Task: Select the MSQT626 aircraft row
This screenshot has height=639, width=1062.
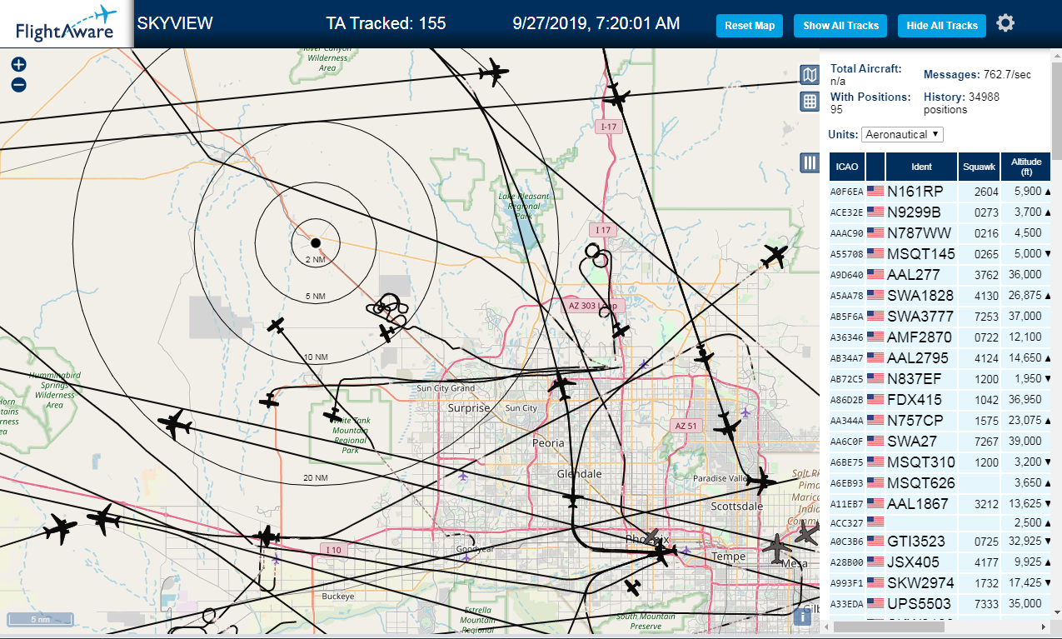Action: tap(940, 482)
